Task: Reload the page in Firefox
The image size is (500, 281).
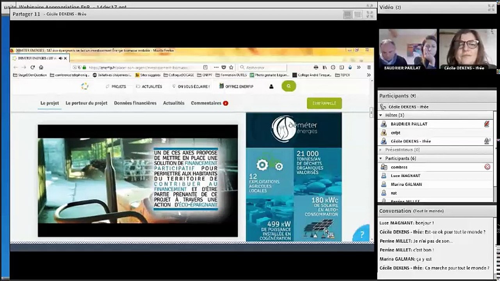Action: [33, 68]
